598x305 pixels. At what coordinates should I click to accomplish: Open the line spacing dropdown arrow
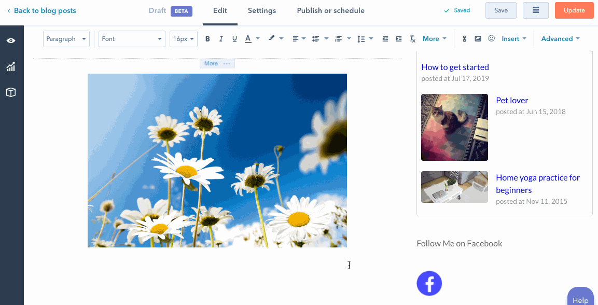point(371,38)
